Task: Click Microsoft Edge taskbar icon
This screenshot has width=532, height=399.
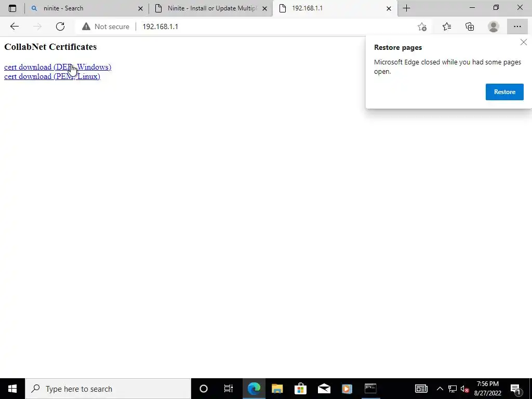Action: point(254,389)
